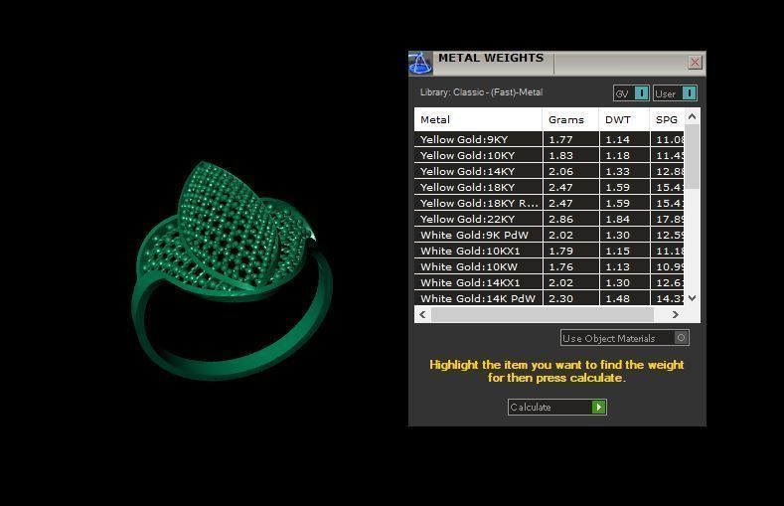The width and height of the screenshot is (784, 506).
Task: Click the 1.18 DWT value
Action: tap(617, 155)
